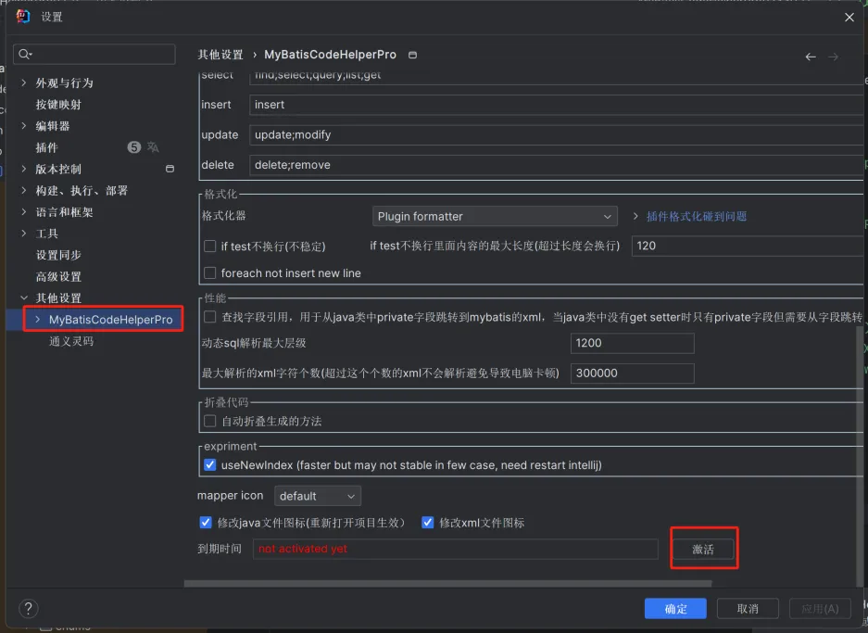
Task: Click the update count badge beside 插件
Action: 134,147
